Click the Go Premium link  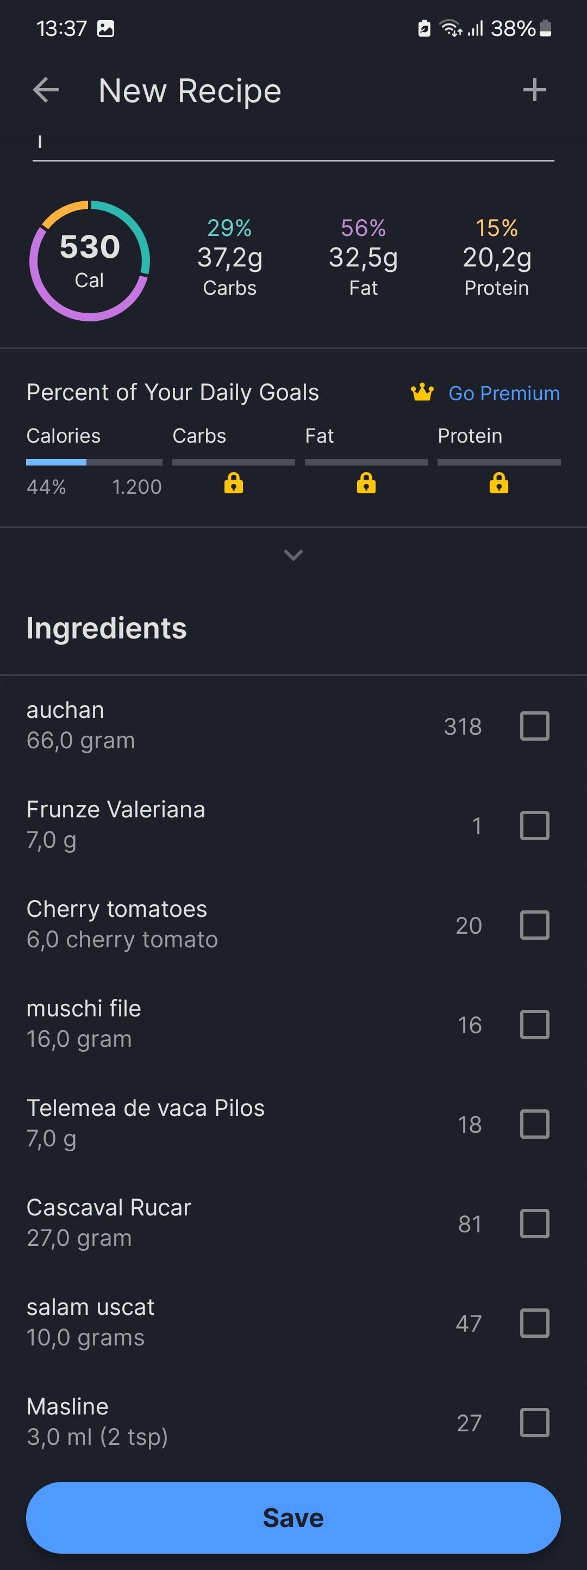504,393
